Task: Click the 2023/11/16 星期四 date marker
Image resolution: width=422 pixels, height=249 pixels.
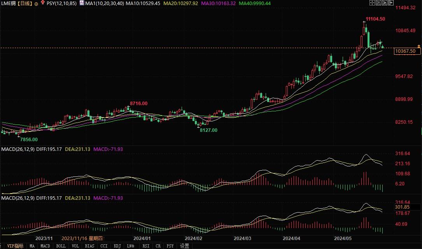Action: click(x=82, y=238)
